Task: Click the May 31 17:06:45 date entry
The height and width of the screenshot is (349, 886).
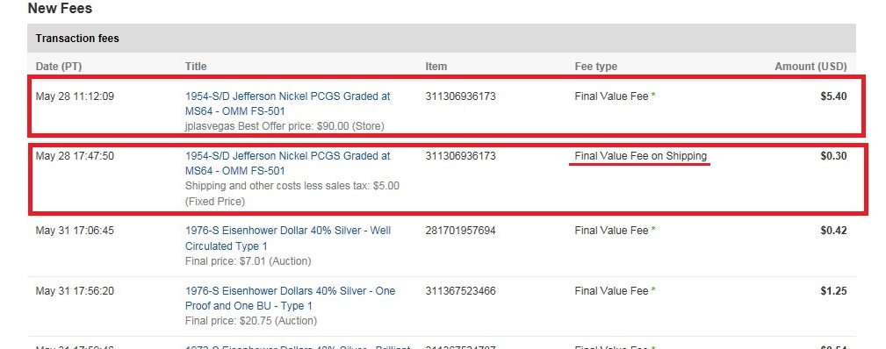Action: 75,231
